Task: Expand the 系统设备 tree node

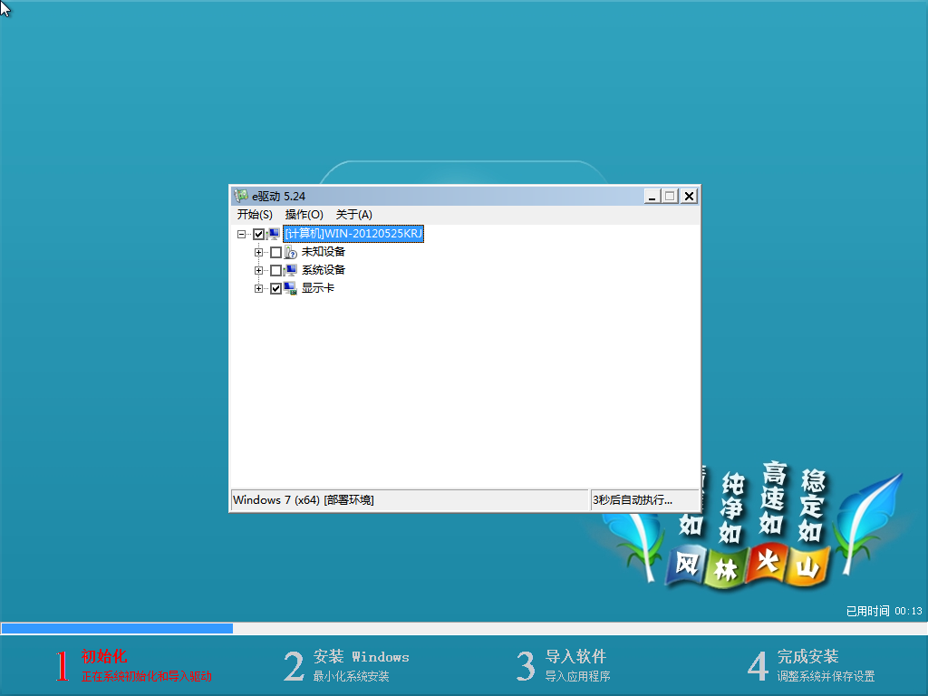Action: (x=258, y=270)
